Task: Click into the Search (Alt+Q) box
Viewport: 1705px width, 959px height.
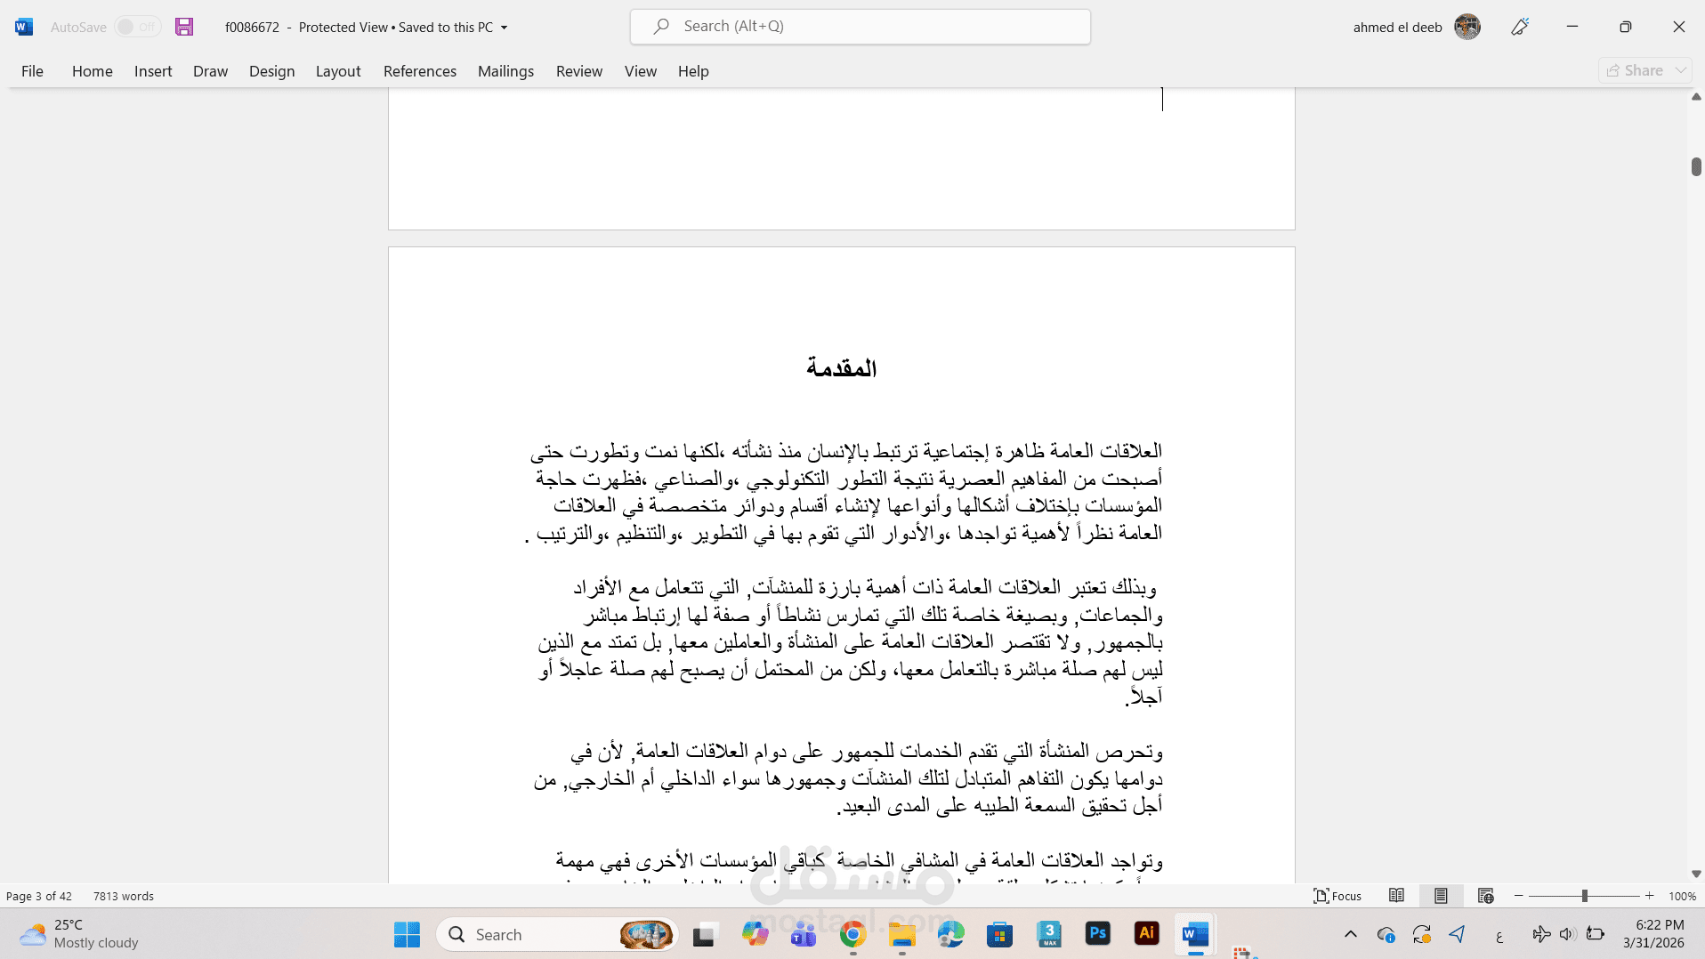Action: (x=860, y=27)
